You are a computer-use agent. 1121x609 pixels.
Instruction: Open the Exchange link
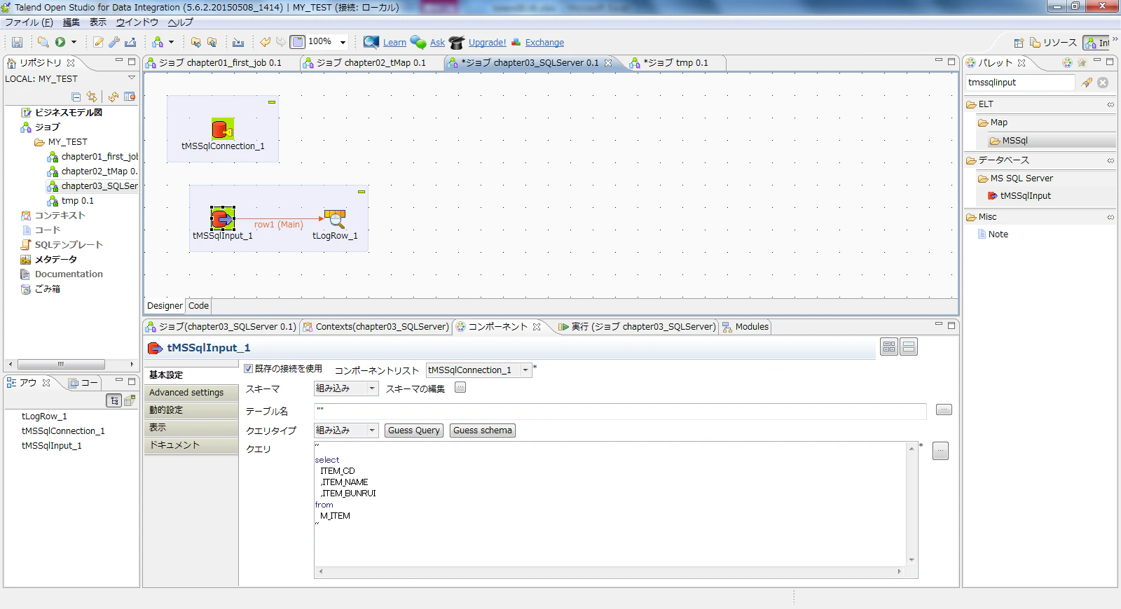click(544, 42)
